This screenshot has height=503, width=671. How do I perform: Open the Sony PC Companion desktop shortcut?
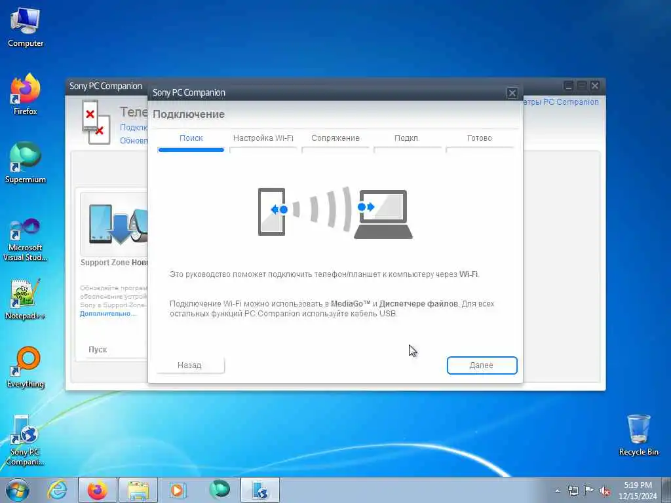[x=26, y=441]
